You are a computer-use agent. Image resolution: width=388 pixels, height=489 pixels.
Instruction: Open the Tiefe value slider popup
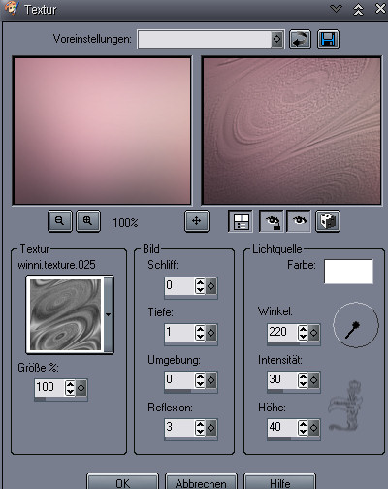[x=211, y=333]
